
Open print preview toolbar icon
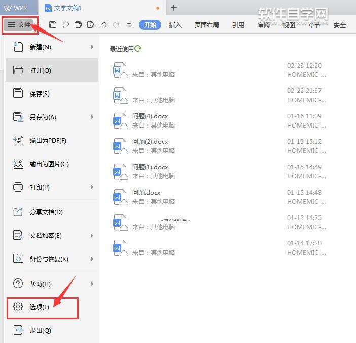[x=91, y=24]
